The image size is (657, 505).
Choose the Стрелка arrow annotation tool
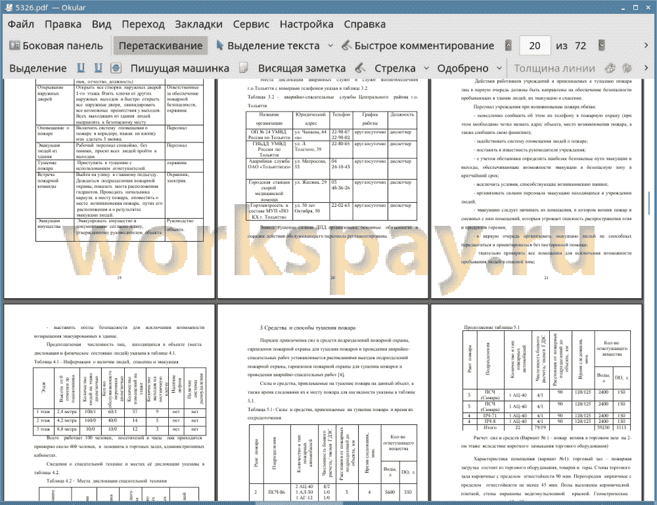pyautogui.click(x=395, y=68)
